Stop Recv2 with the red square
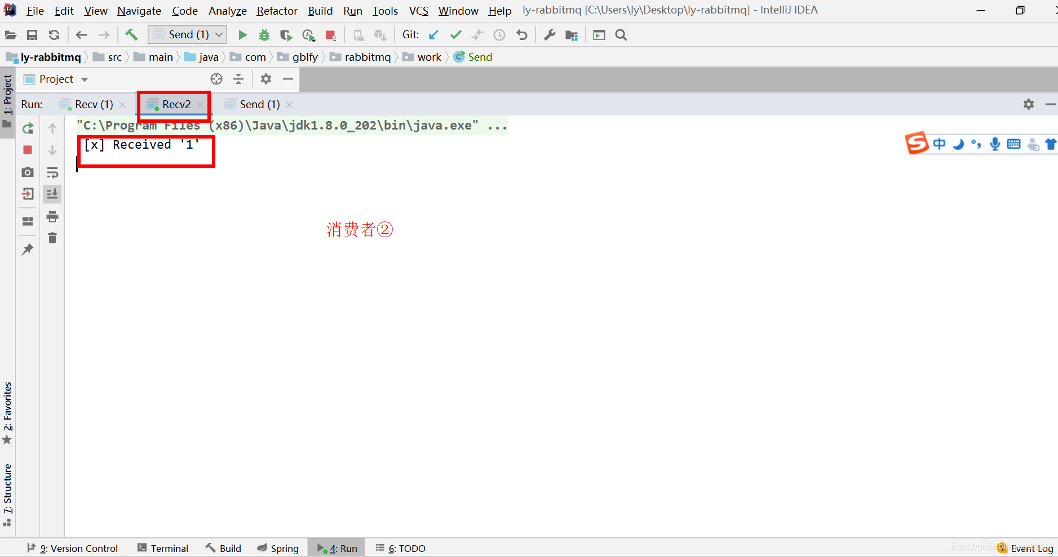 tap(28, 150)
